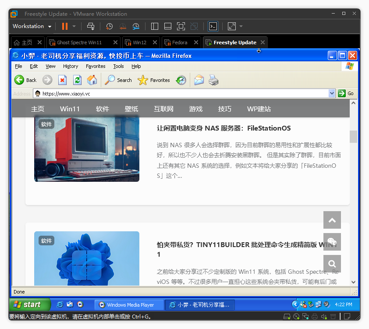Click VMware send Ctrl+Alt+Del icon

[x=91, y=26]
